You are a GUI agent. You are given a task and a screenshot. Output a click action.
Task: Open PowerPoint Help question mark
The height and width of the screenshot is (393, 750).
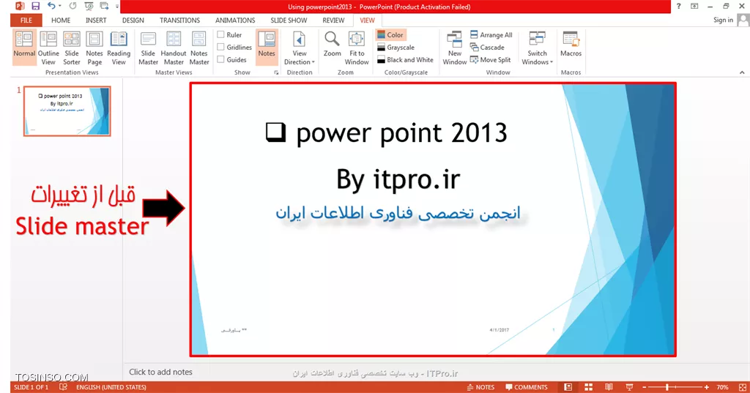678,6
